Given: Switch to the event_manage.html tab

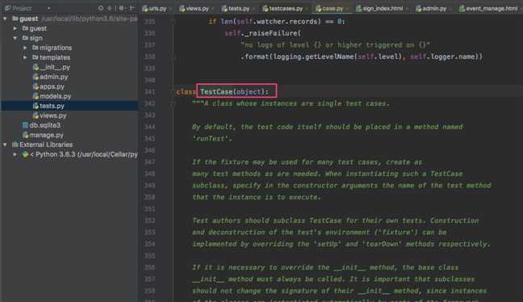Looking at the screenshot, I should coord(488,9).
